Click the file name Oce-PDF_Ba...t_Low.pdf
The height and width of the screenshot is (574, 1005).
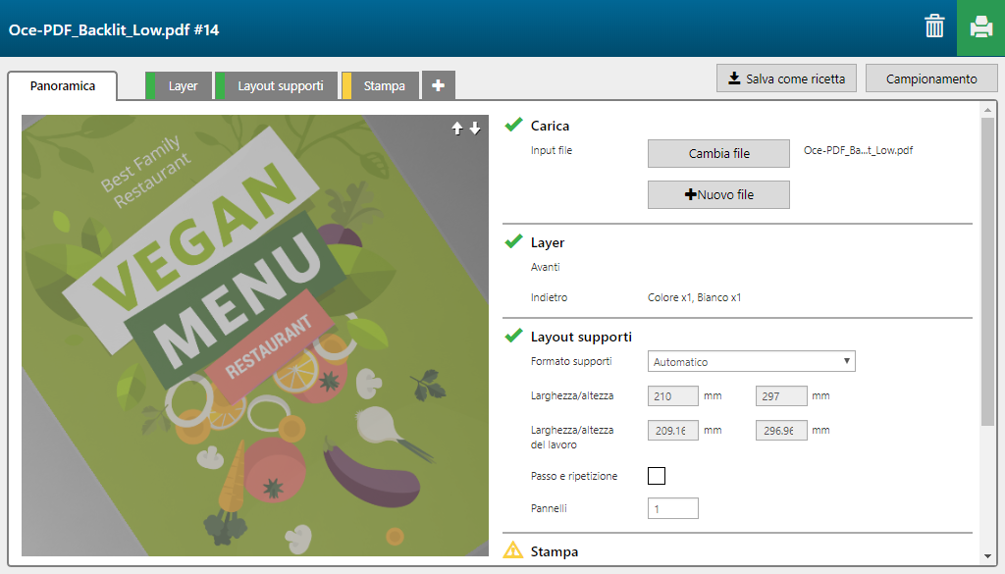858,150
